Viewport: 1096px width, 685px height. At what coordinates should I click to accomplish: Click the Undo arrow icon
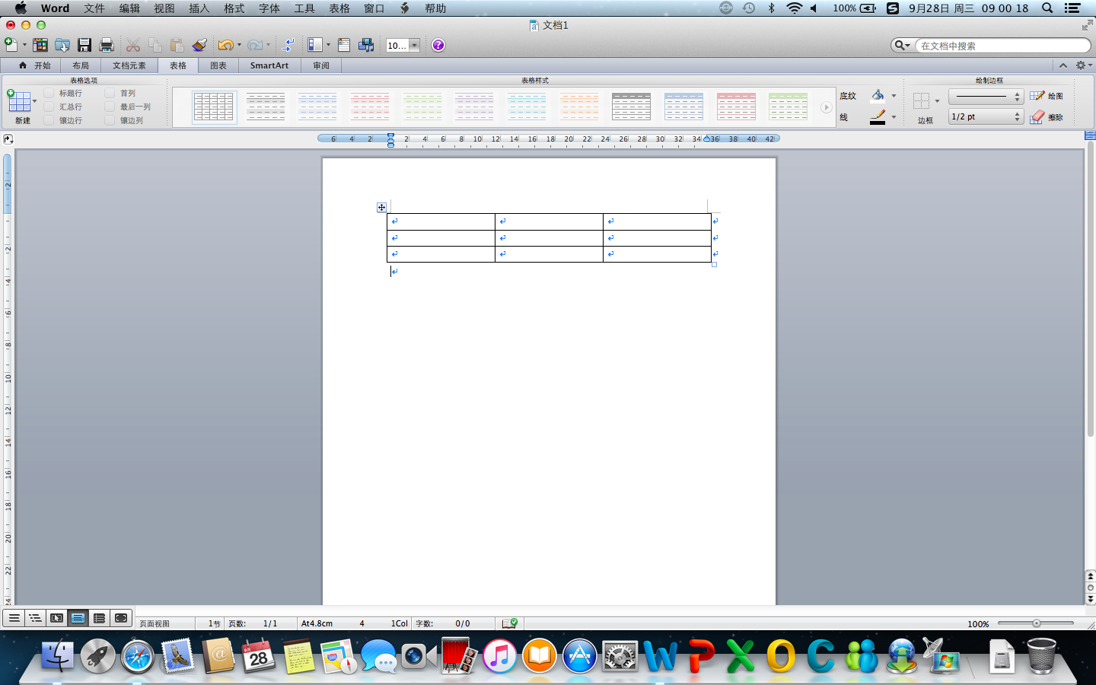[x=225, y=45]
